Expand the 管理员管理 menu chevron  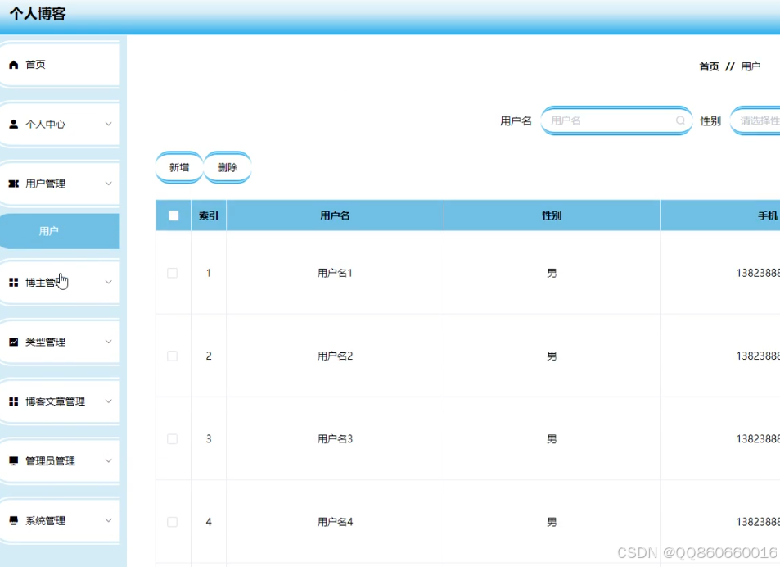tap(108, 460)
